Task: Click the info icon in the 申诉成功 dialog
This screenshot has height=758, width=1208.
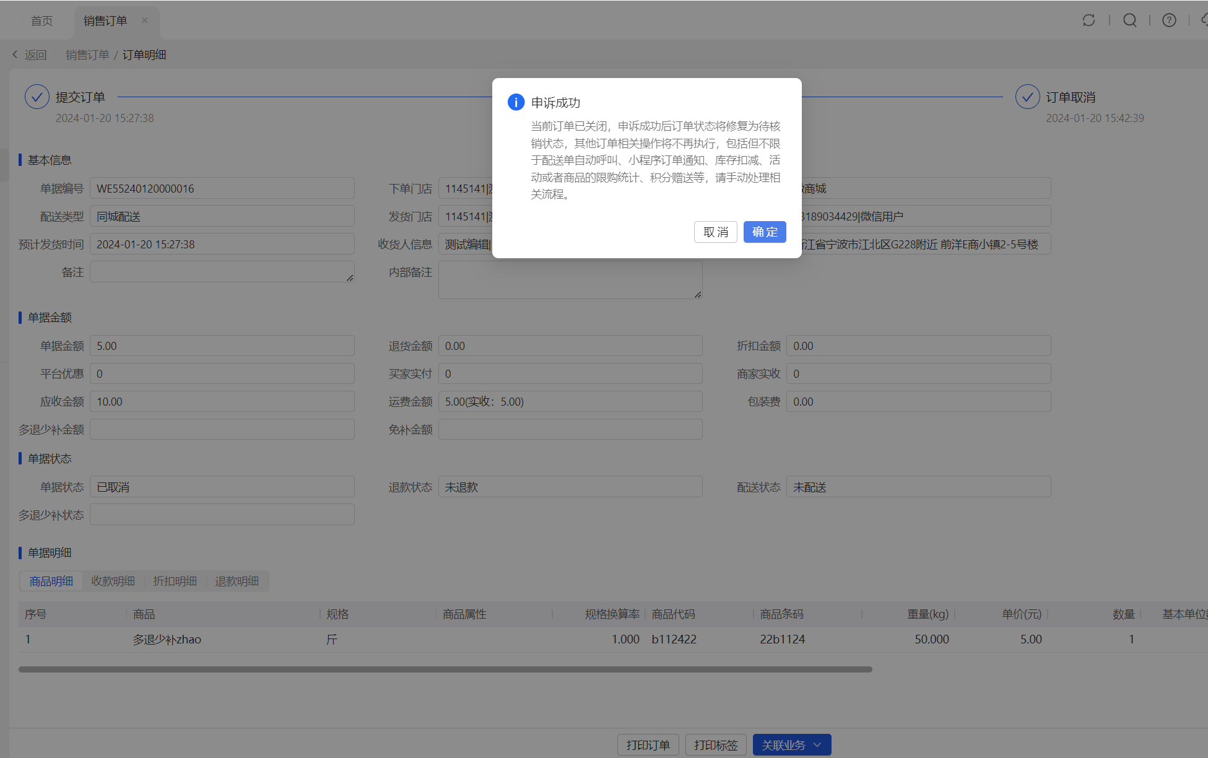Action: click(x=516, y=102)
